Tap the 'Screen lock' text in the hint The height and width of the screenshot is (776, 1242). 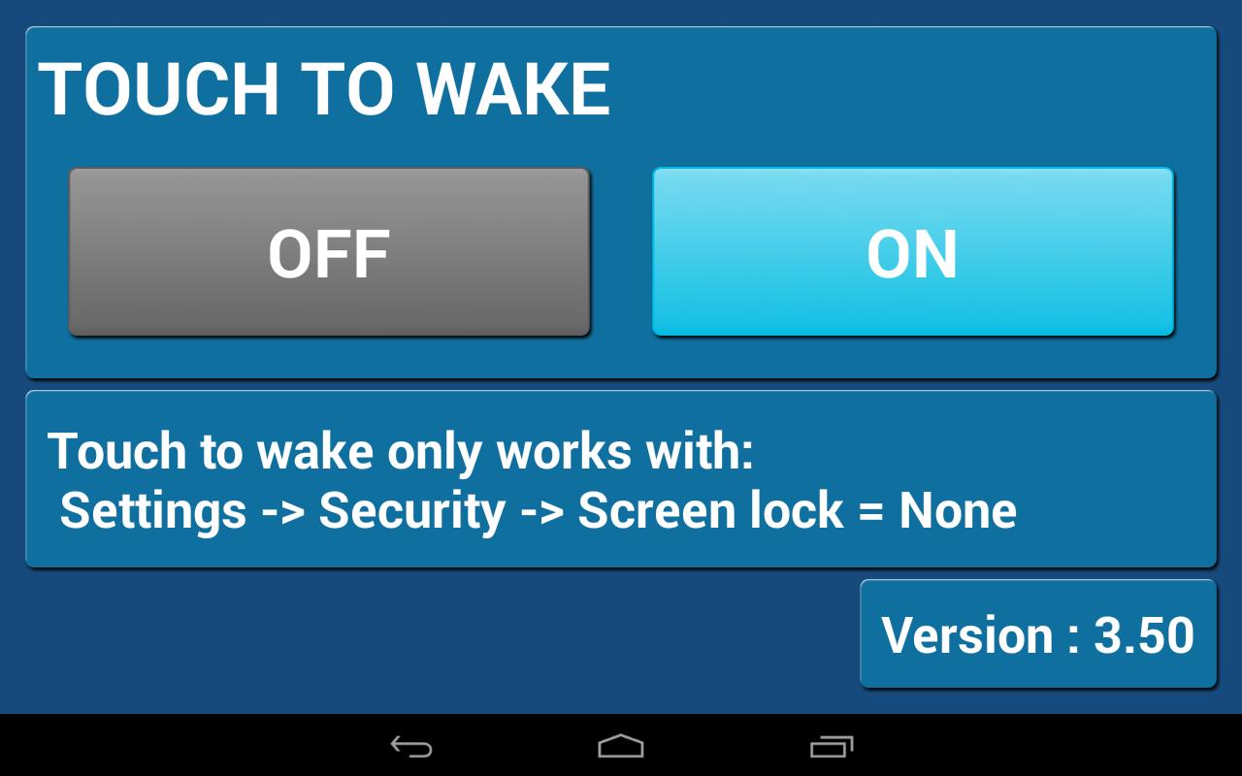710,510
